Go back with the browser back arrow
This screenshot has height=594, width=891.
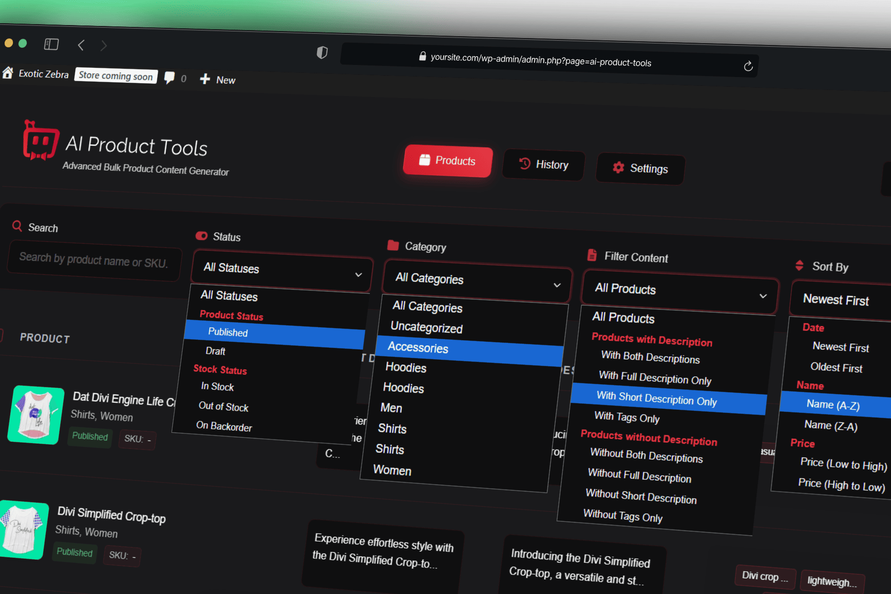[x=81, y=45]
